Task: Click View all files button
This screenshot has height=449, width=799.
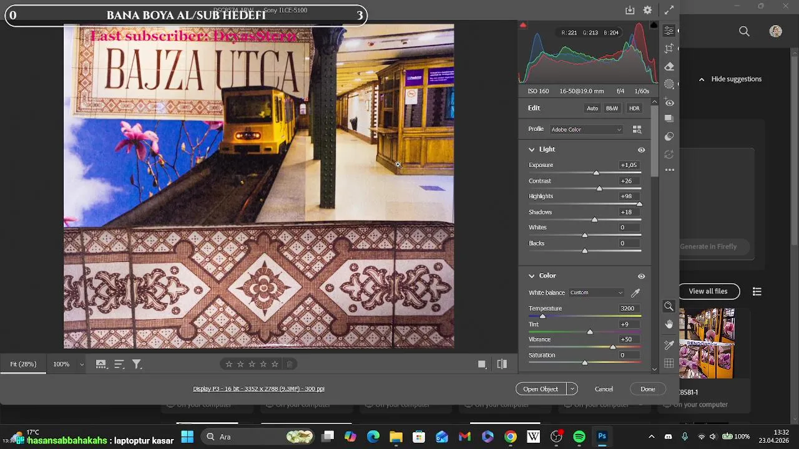Action: tap(708, 291)
